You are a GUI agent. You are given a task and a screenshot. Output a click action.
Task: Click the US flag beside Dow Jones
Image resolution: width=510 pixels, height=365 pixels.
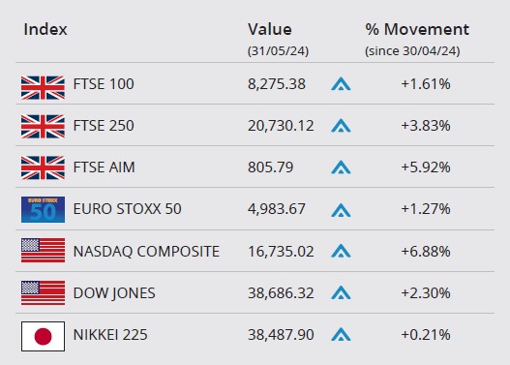coord(43,292)
